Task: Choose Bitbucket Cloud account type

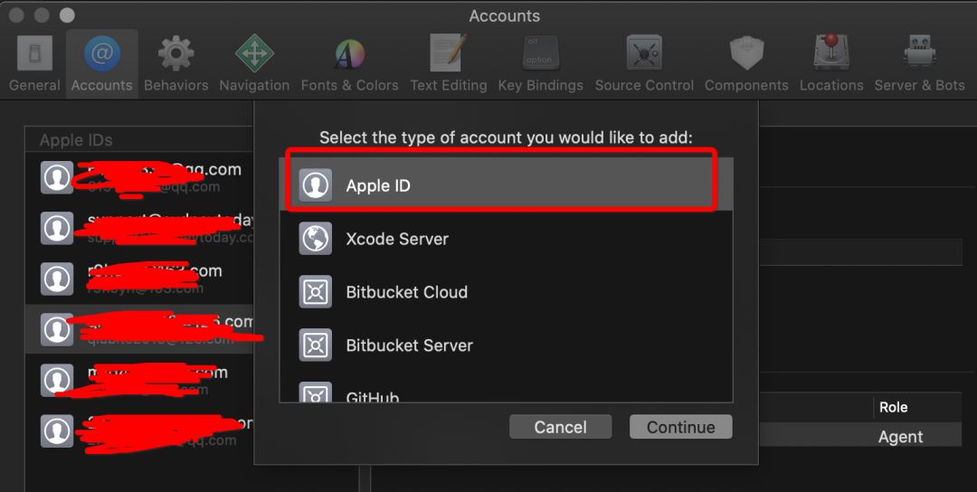Action: tap(506, 292)
